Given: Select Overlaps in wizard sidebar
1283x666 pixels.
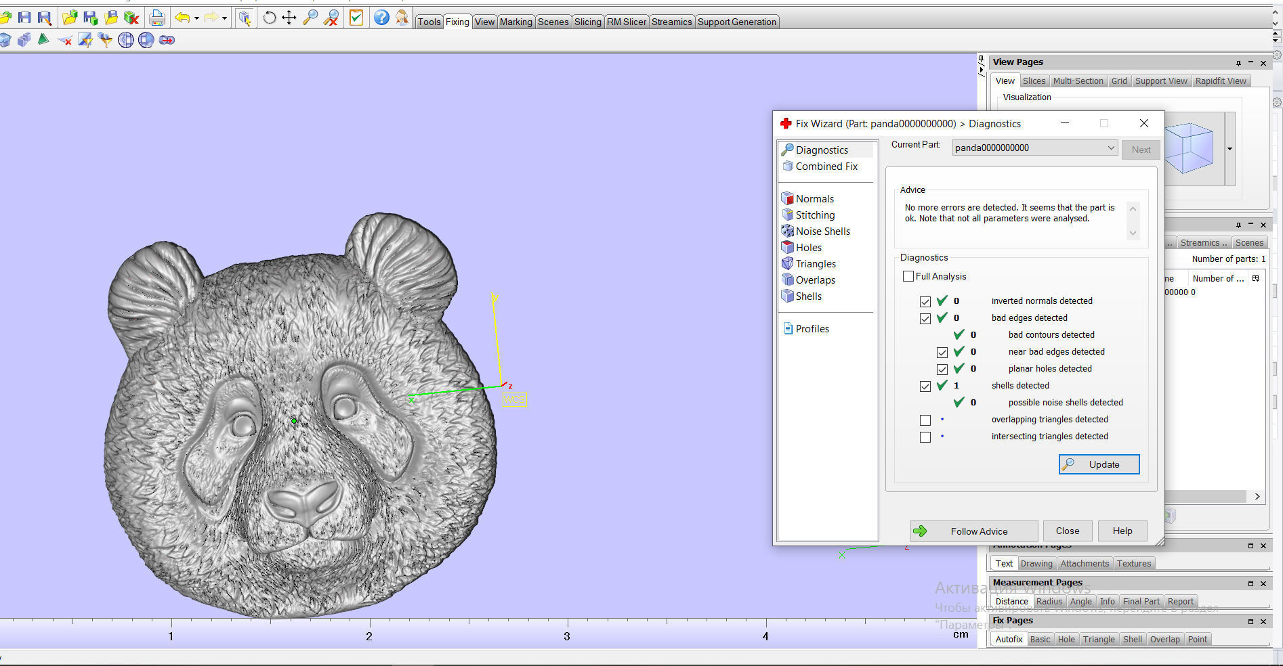Looking at the screenshot, I should (x=815, y=280).
